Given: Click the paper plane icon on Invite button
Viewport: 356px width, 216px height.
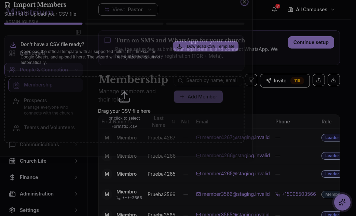Looking at the screenshot, I should click(x=269, y=81).
